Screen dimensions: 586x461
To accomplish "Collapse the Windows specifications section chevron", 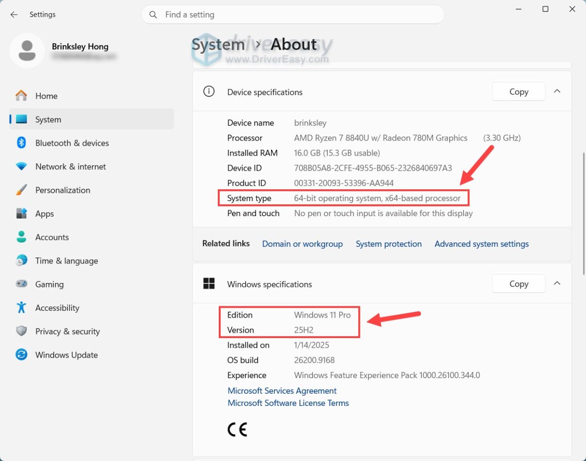I will point(557,283).
